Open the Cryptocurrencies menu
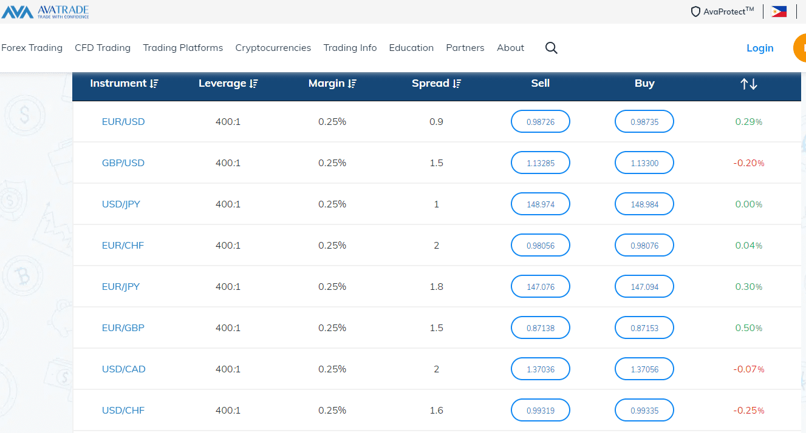The image size is (806, 433). pyautogui.click(x=273, y=48)
